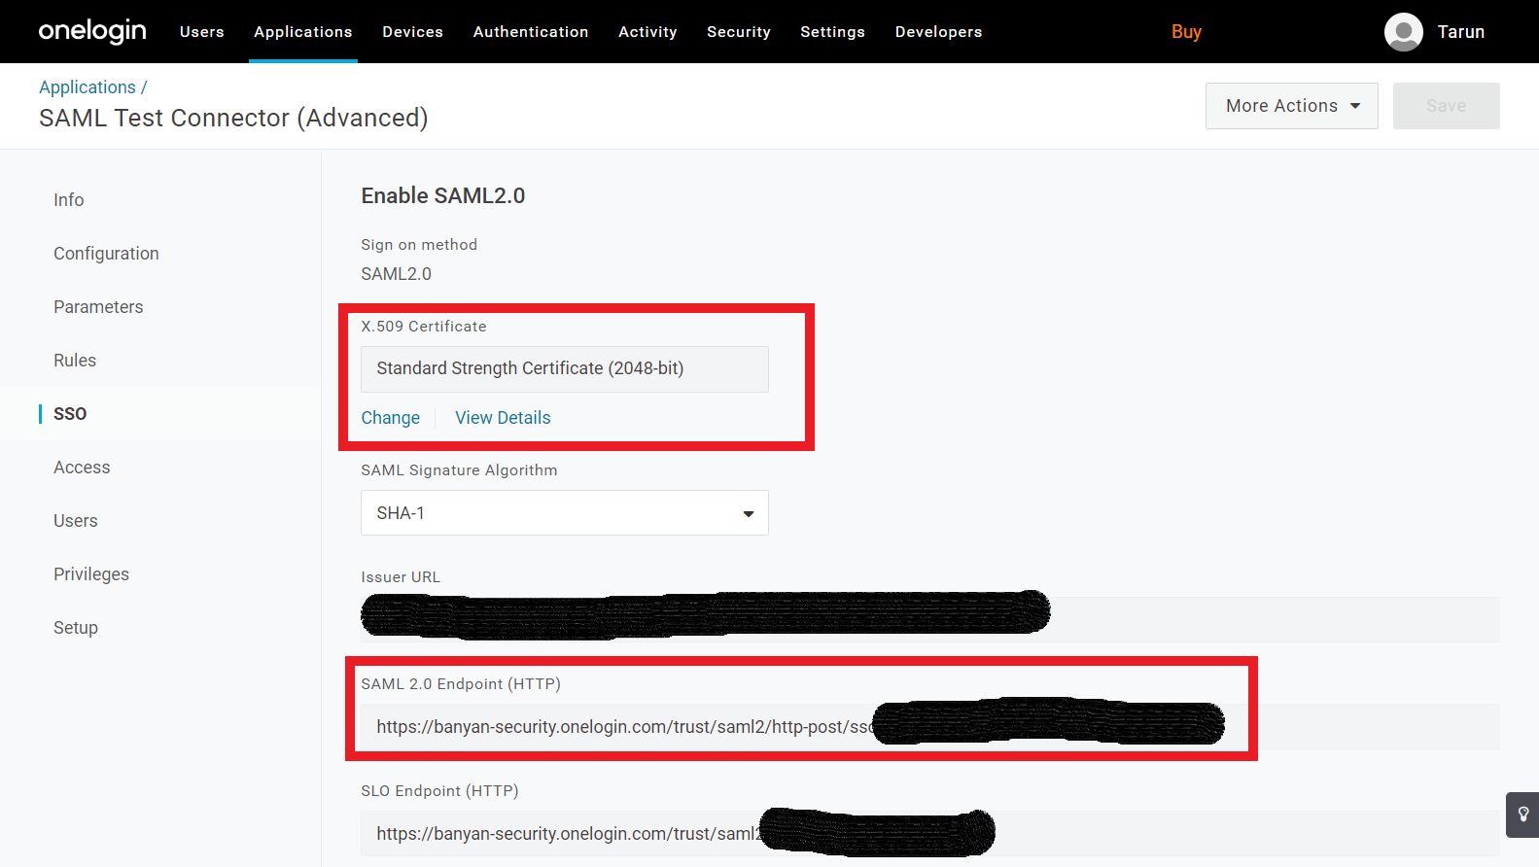This screenshot has width=1539, height=867.
Task: Open the Security menu
Action: pyautogui.click(x=738, y=32)
